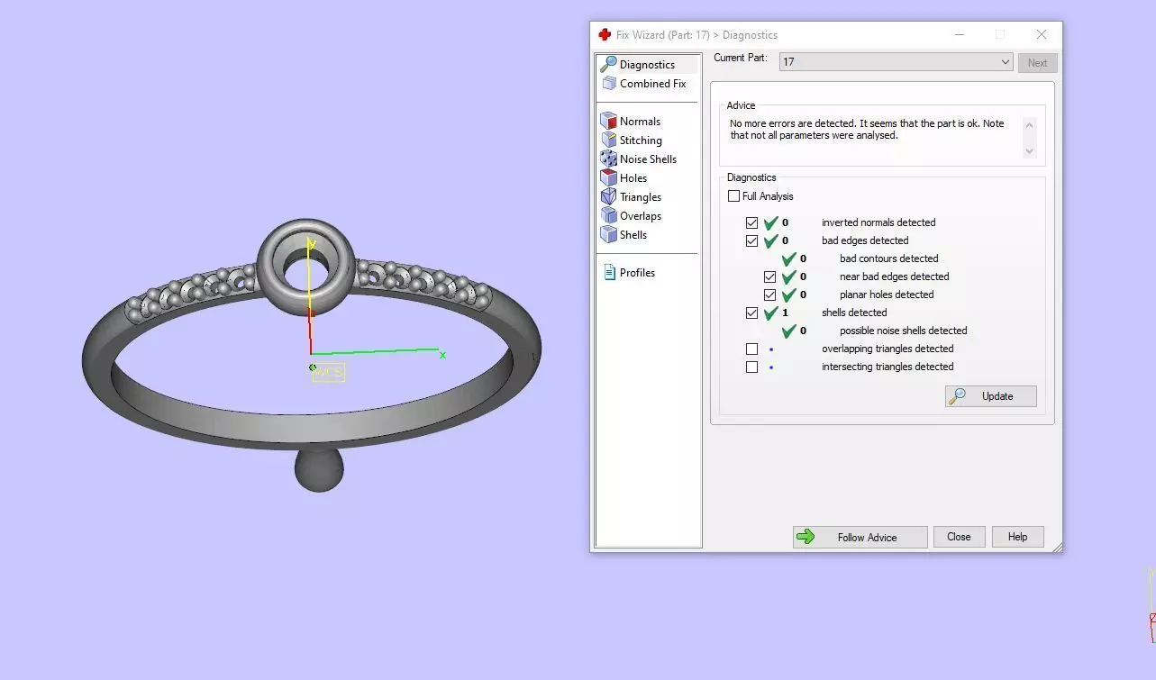Go to the Stitching page
This screenshot has width=1156, height=680.
(641, 141)
